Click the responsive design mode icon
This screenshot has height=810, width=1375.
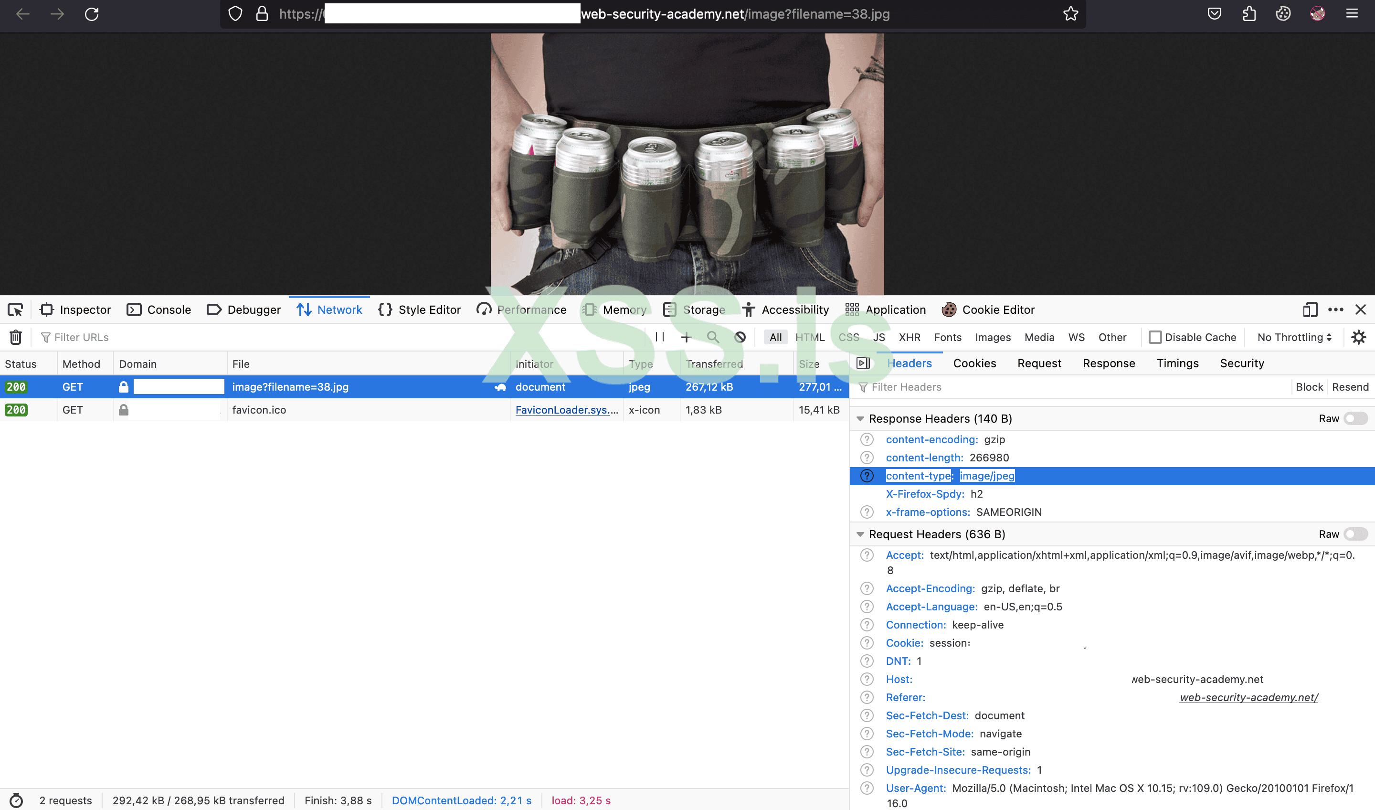click(1310, 309)
